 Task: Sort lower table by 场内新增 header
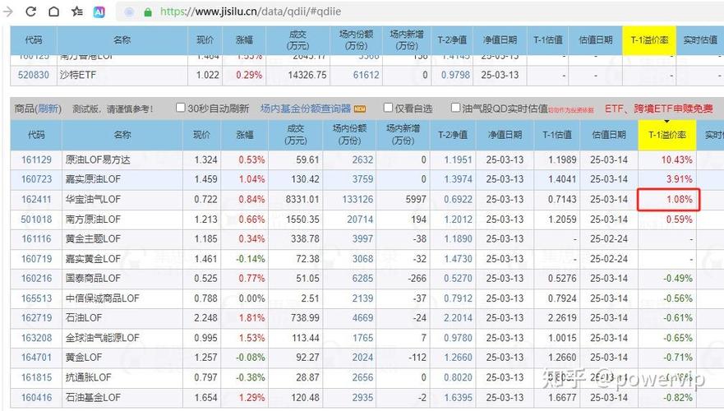pos(404,135)
